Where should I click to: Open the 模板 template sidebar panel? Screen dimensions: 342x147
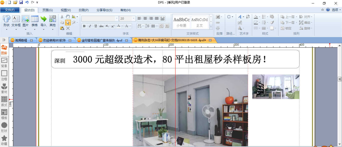pyautogui.click(x=4, y=114)
